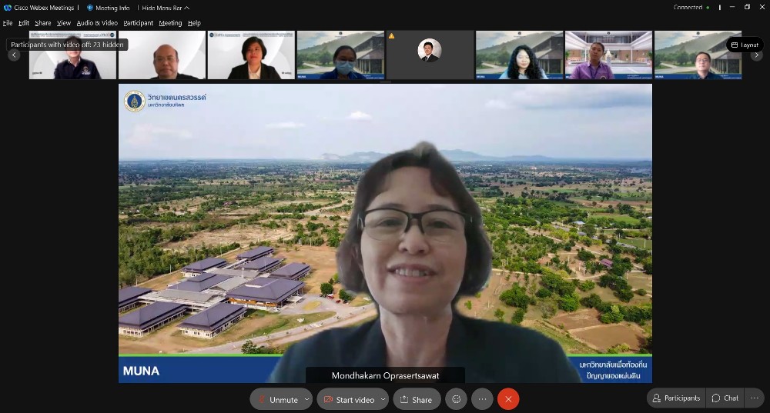The width and height of the screenshot is (770, 413).
Task: Open the reactions emoji button
Action: (456, 399)
